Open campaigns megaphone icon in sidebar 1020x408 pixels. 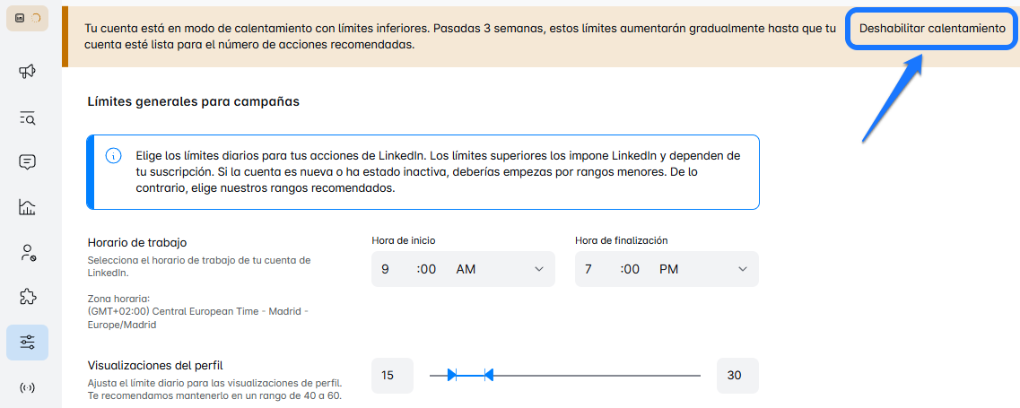tap(27, 71)
